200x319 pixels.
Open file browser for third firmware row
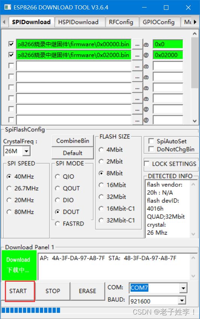137,66
